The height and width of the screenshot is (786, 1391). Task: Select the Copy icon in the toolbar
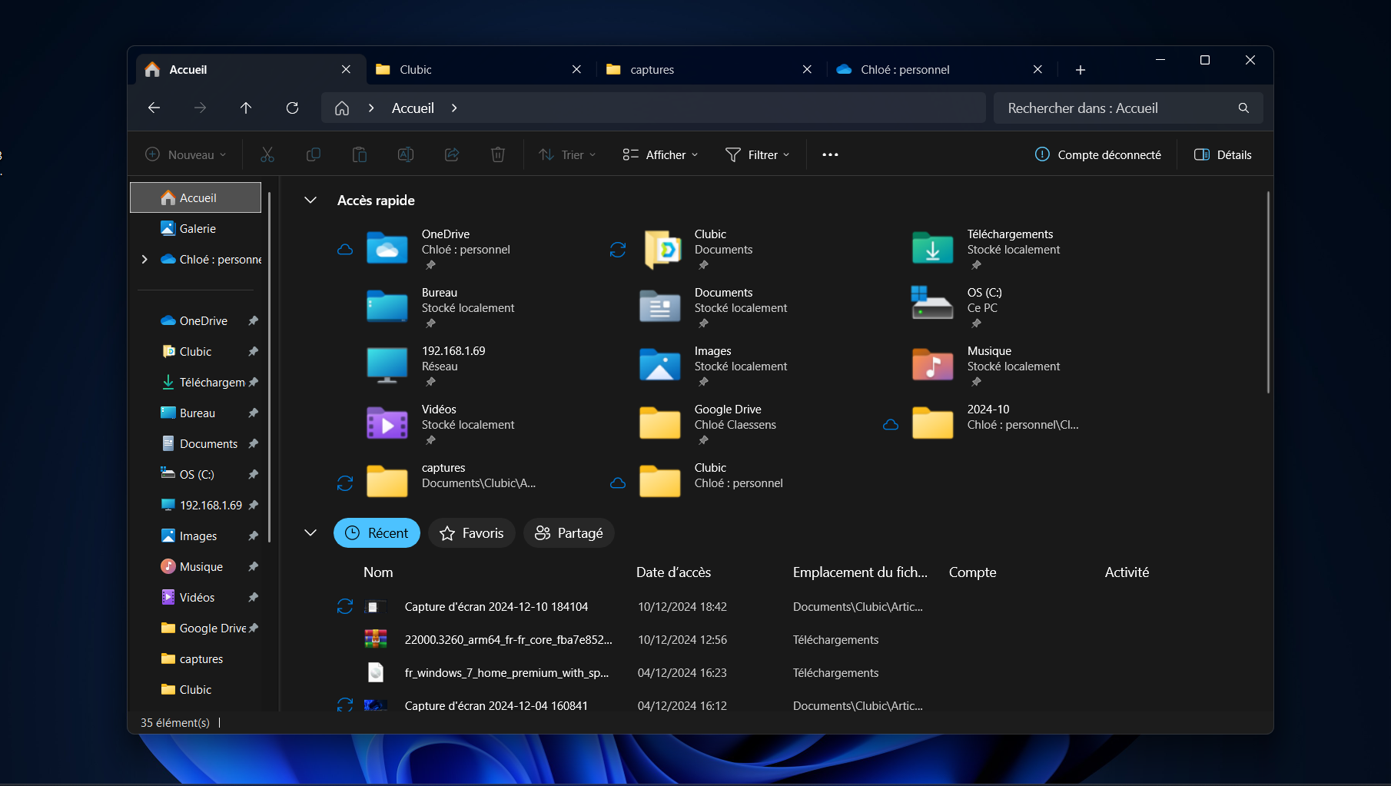(x=314, y=154)
